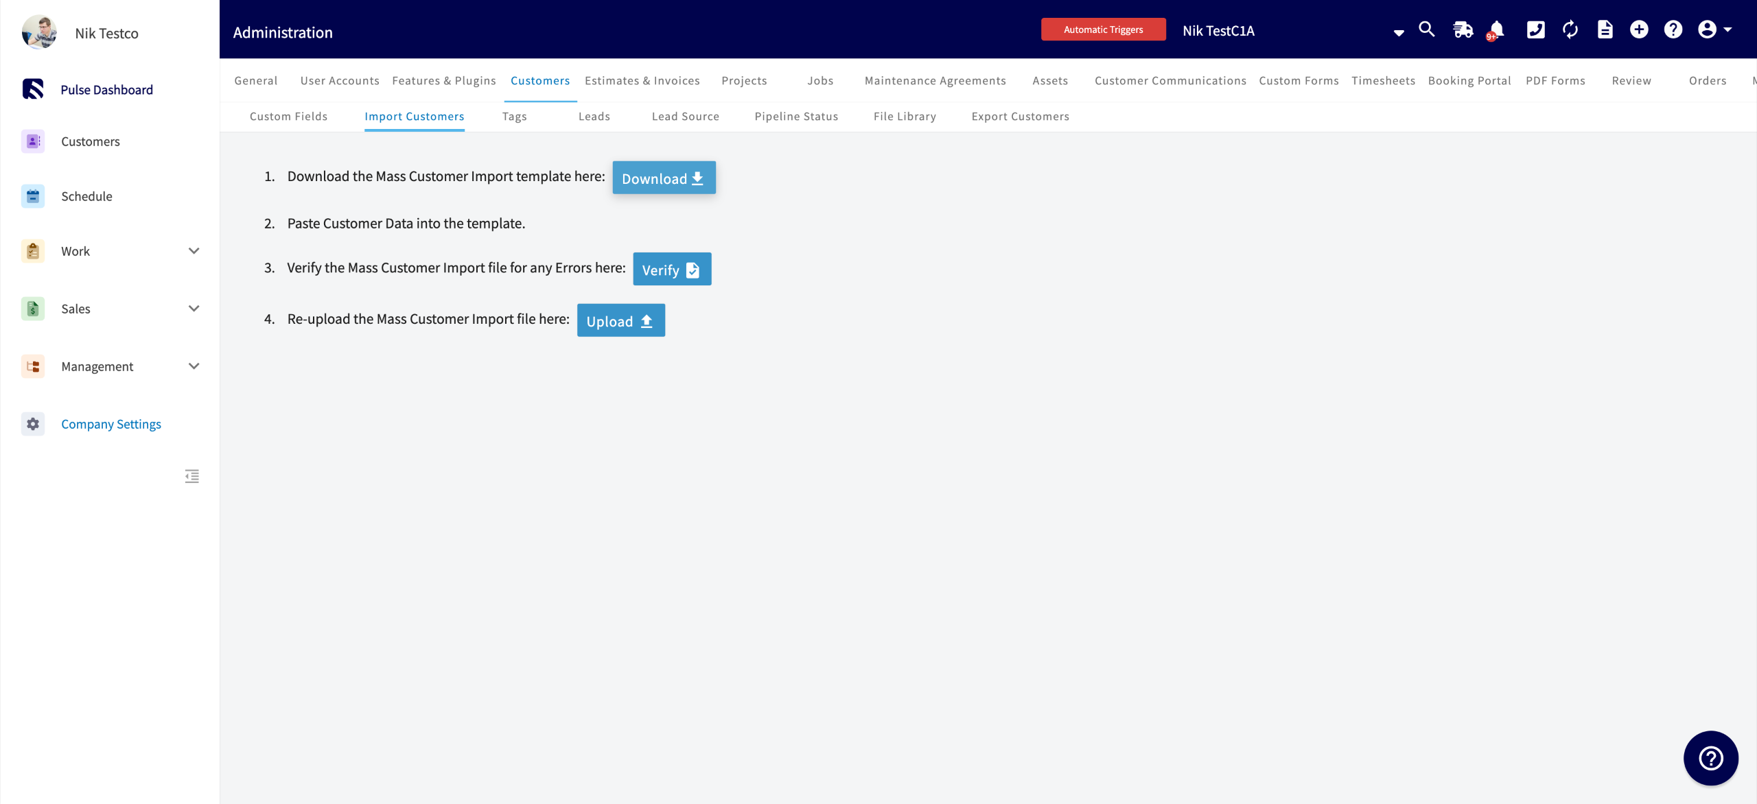1757x804 pixels.
Task: Collapse the sidebar menu icon
Action: coord(192,476)
